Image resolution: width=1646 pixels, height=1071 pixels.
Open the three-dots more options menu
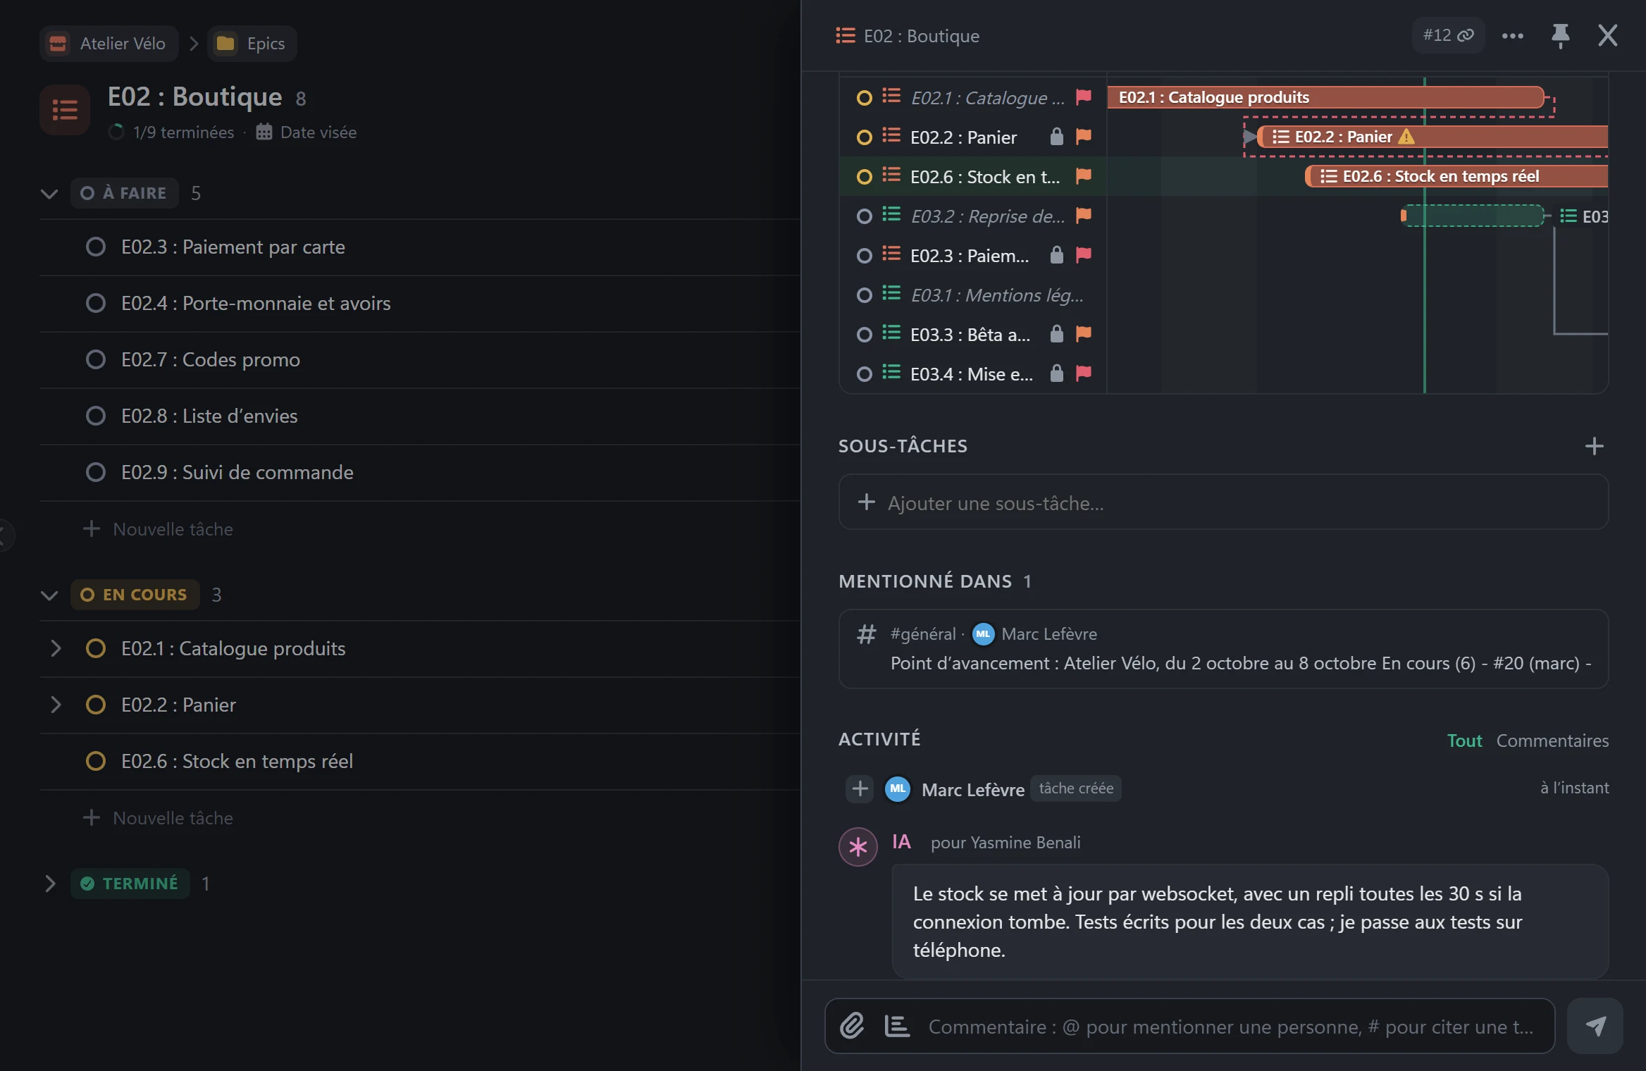pyautogui.click(x=1512, y=36)
